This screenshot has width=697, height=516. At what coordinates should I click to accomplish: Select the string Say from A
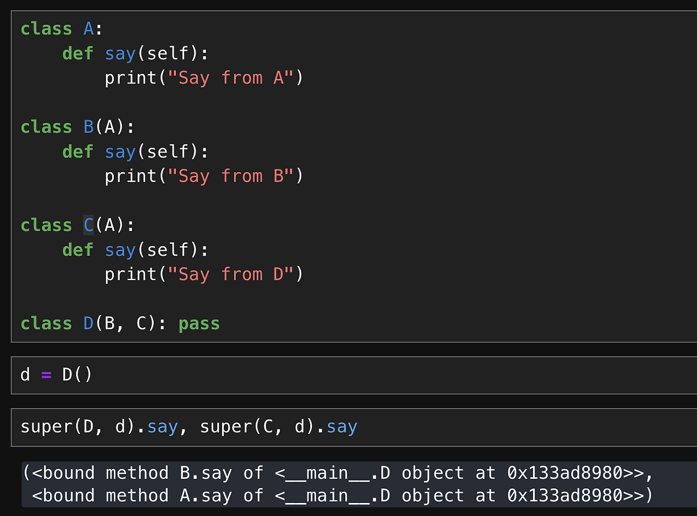coord(229,77)
